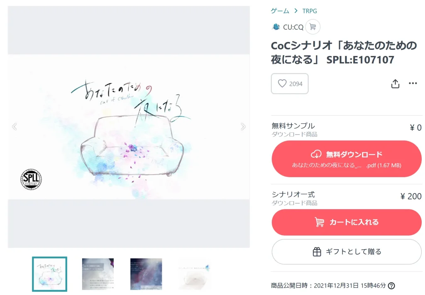Open the CU:CQ shop cart icon

coord(313,27)
